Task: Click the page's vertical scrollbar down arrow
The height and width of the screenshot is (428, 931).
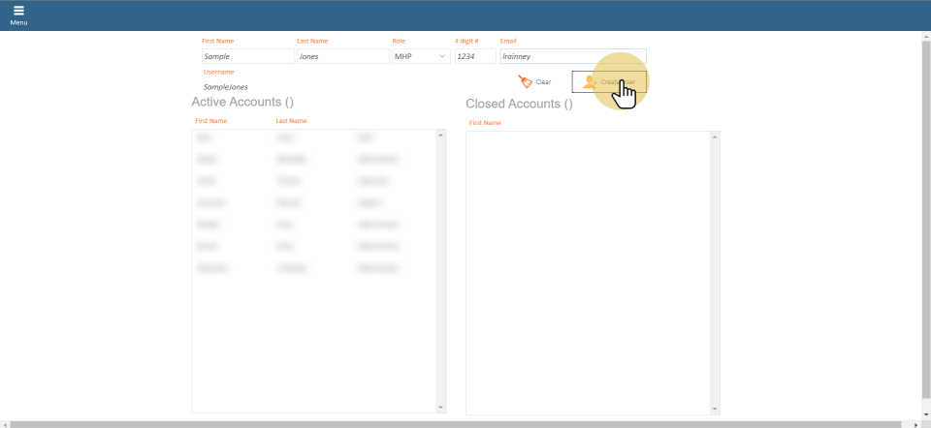Action: coord(924,414)
